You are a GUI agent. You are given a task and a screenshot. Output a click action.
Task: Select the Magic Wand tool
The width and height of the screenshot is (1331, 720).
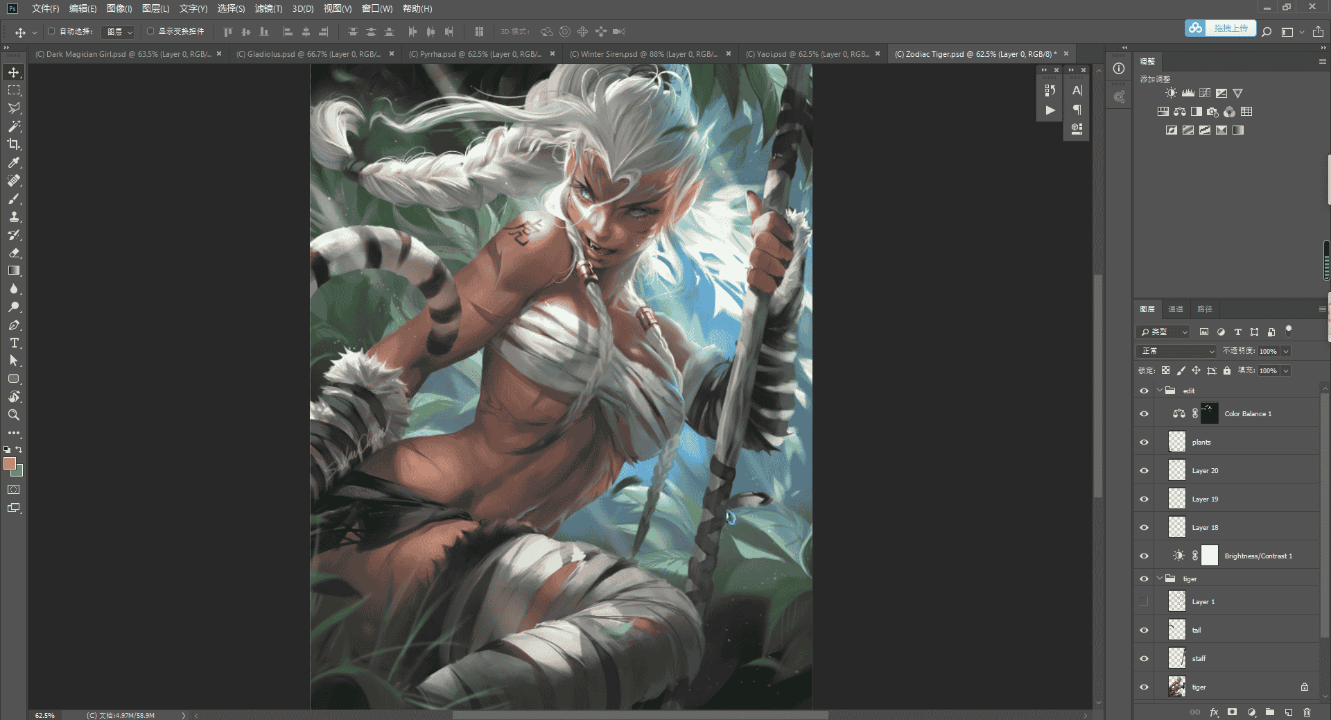tap(14, 126)
